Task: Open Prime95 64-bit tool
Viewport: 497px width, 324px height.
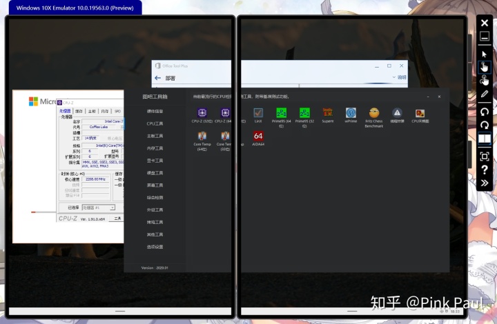Action: click(x=281, y=118)
